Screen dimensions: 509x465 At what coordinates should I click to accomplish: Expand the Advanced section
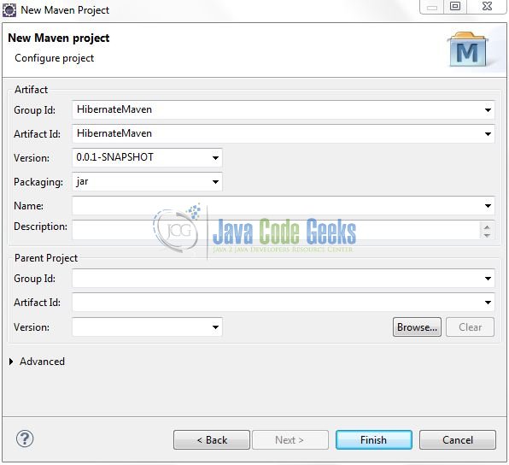pyautogui.click(x=11, y=362)
